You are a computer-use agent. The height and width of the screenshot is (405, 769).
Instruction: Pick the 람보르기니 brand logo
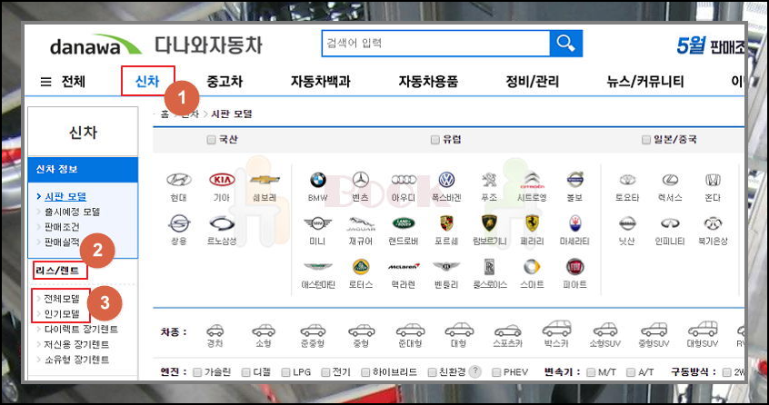(489, 223)
